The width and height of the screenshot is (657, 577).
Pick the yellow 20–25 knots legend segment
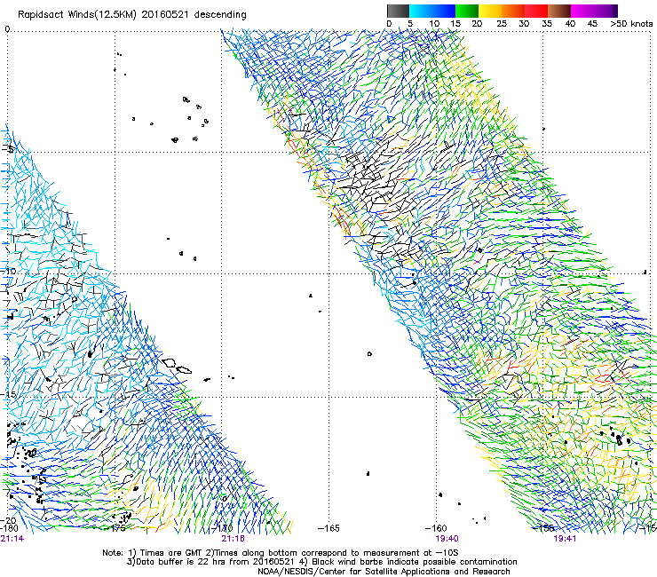[x=490, y=11]
